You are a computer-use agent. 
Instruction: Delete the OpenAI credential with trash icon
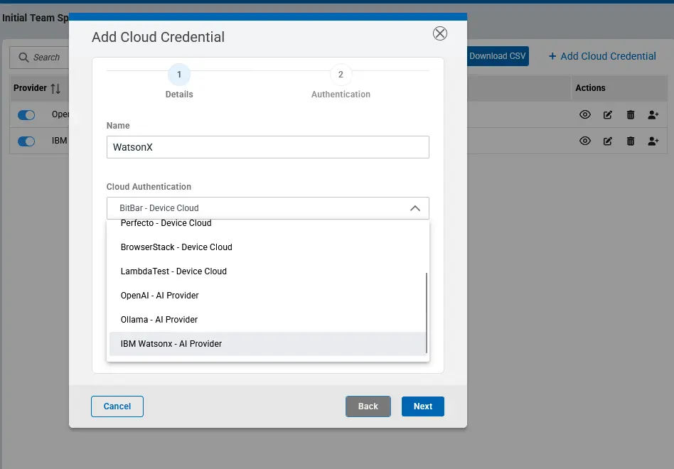(x=630, y=114)
